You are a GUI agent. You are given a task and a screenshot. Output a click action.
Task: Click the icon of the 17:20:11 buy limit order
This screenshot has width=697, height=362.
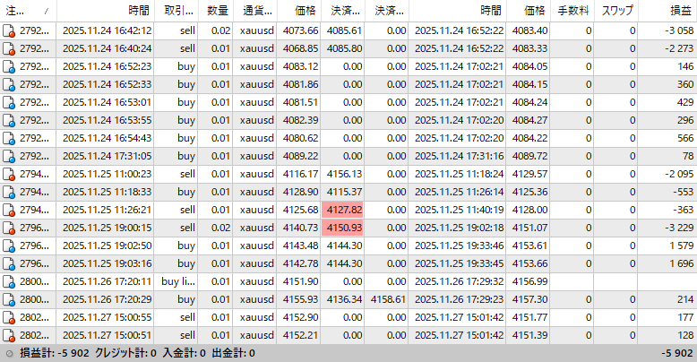click(10, 281)
